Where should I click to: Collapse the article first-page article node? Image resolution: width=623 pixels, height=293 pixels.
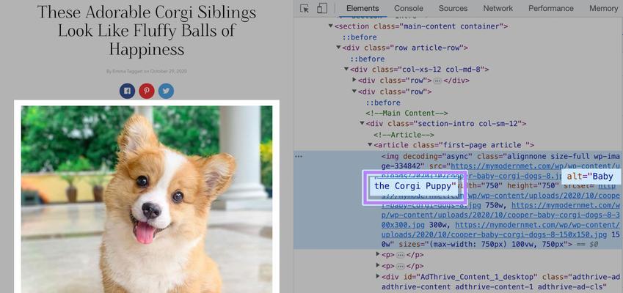tap(370, 145)
